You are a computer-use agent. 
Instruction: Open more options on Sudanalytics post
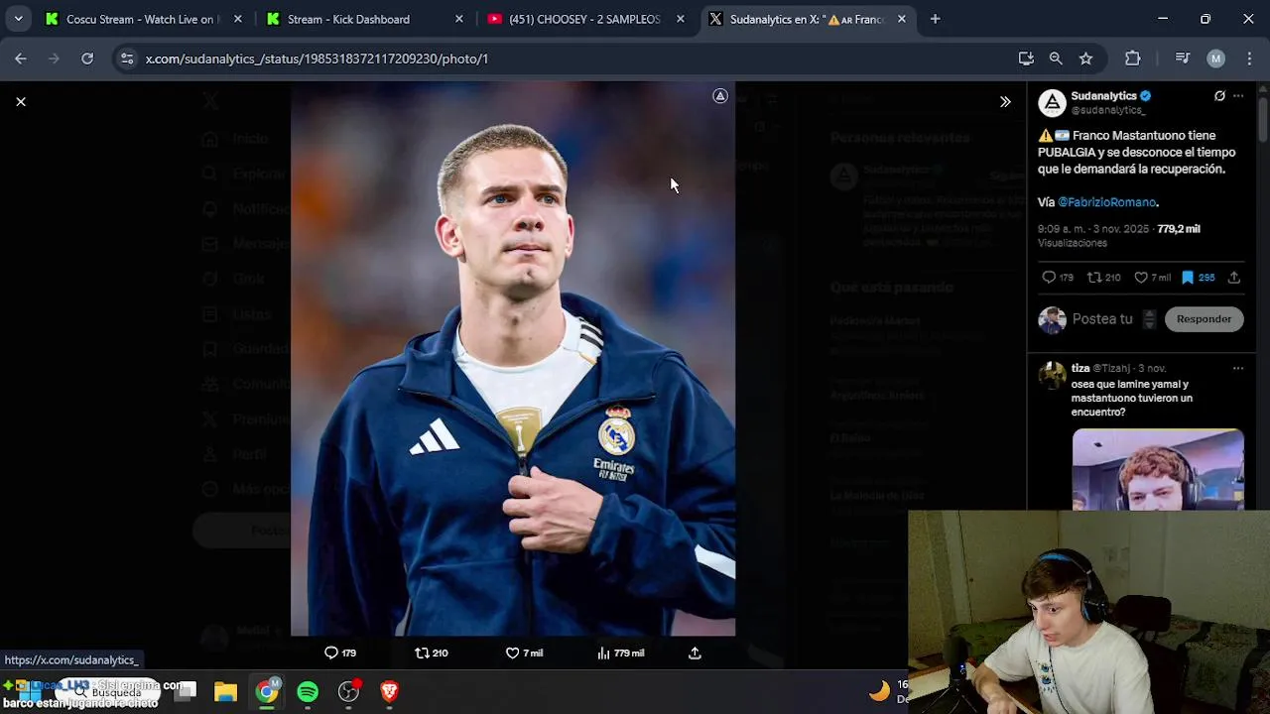(x=1238, y=96)
